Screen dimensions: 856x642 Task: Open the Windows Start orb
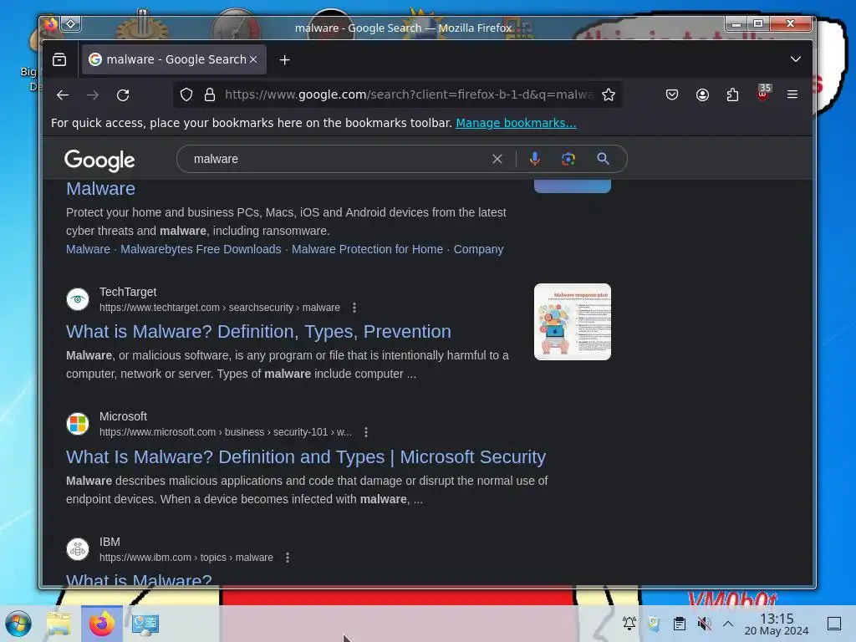[18, 624]
